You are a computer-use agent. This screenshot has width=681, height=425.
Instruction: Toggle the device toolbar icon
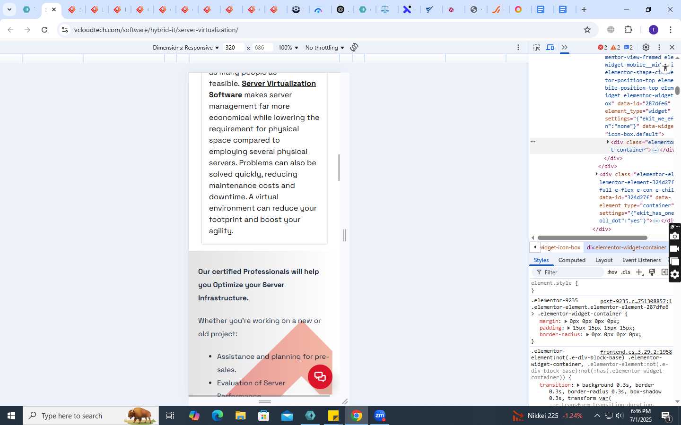tap(550, 47)
